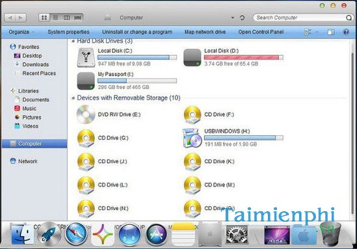Switch to list view mode
Image resolution: width=357 pixels, height=249 pixels.
click(55, 18)
